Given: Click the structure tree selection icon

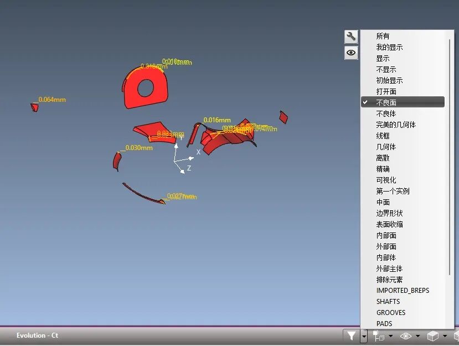Looking at the screenshot, I should [379, 336].
